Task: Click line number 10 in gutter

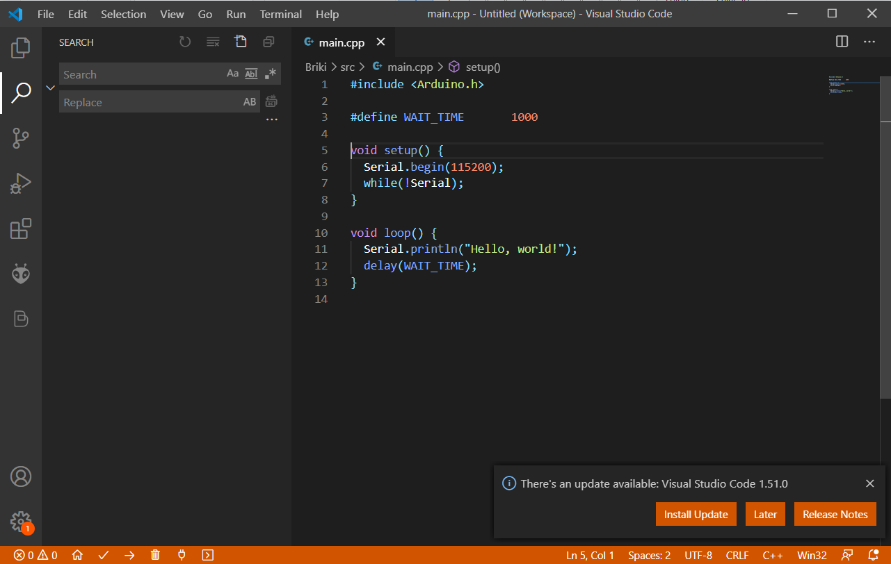Action: pyautogui.click(x=321, y=233)
